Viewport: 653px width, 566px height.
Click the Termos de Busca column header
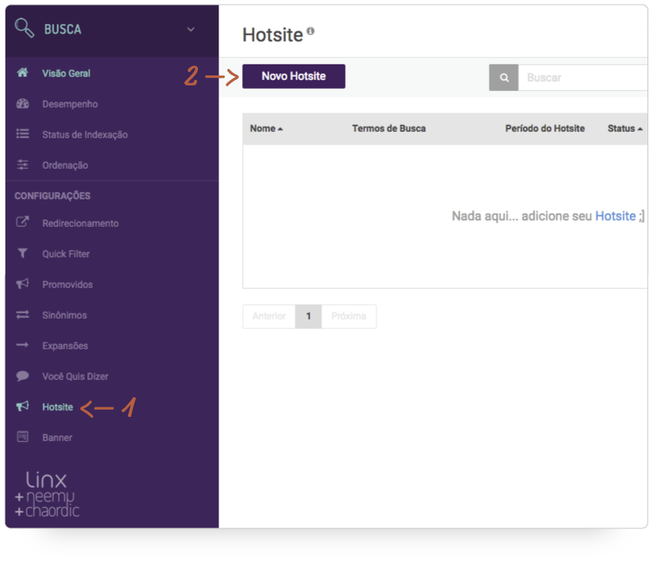[x=389, y=129]
